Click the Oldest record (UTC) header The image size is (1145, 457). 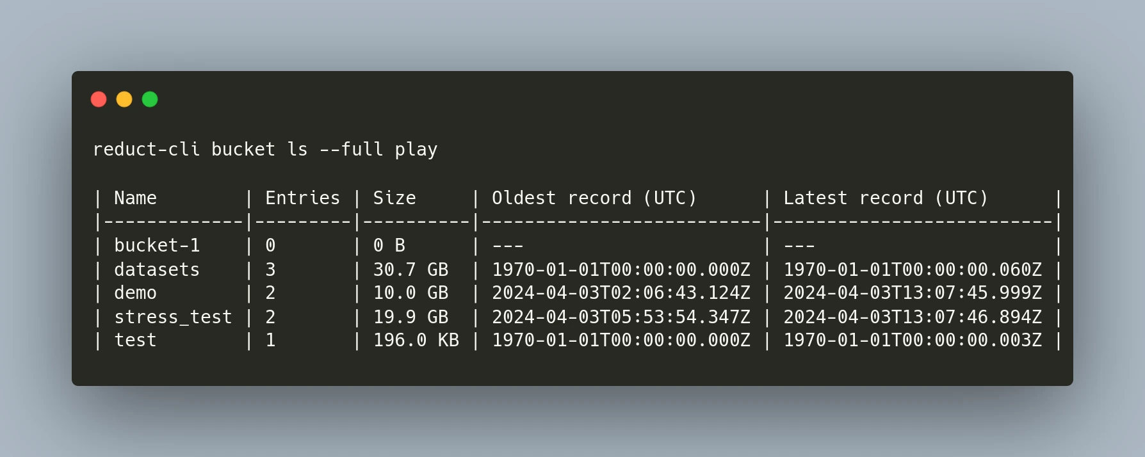coord(594,198)
